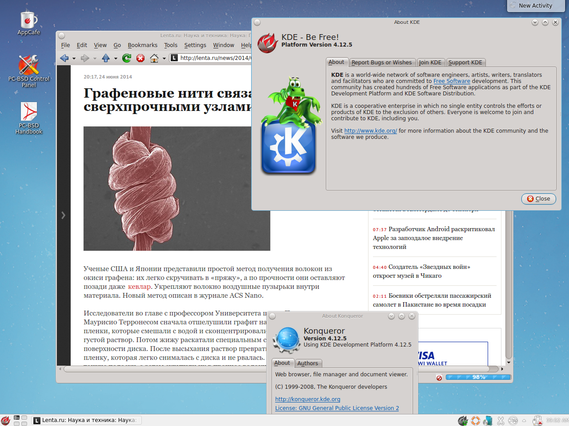
Task: Click the life preserver tray icon
Action: 476,420
